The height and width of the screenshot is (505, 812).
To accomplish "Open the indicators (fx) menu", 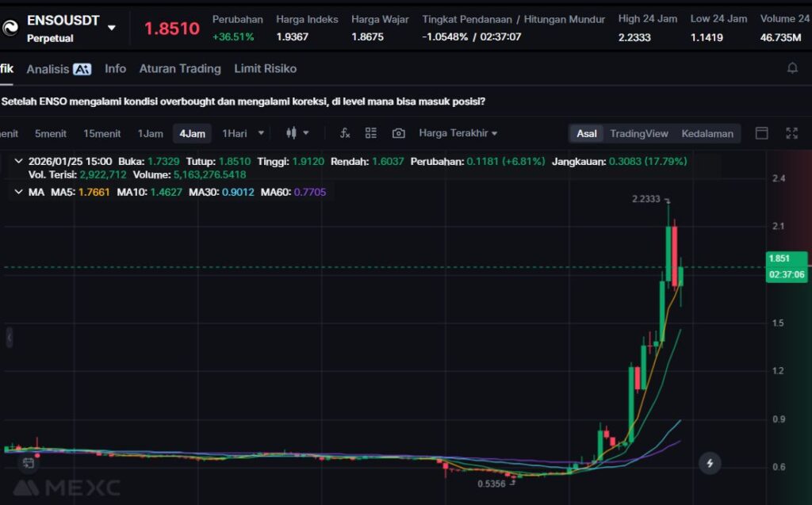I will pyautogui.click(x=345, y=133).
